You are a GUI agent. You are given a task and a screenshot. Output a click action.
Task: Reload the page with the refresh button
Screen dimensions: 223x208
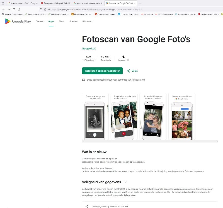[x=14, y=9]
